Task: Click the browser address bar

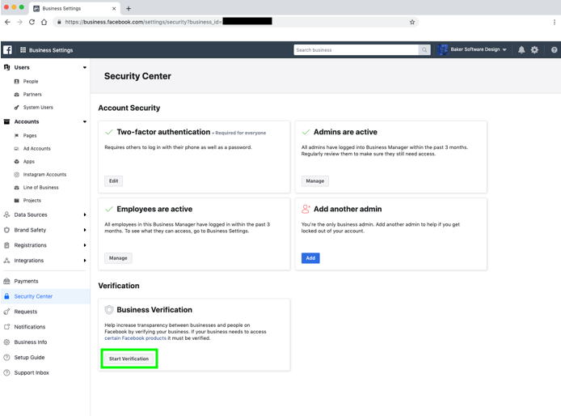Action: coord(236,22)
